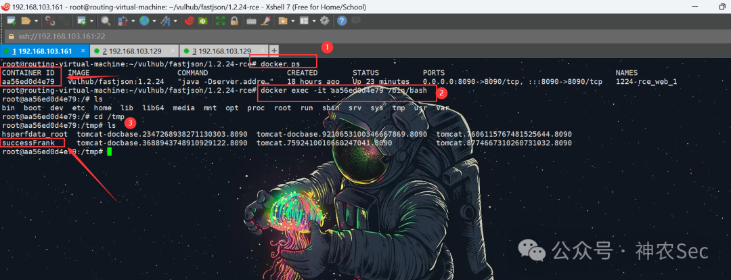
Task: Open Options with the gear toolbar icon
Action: point(324,21)
